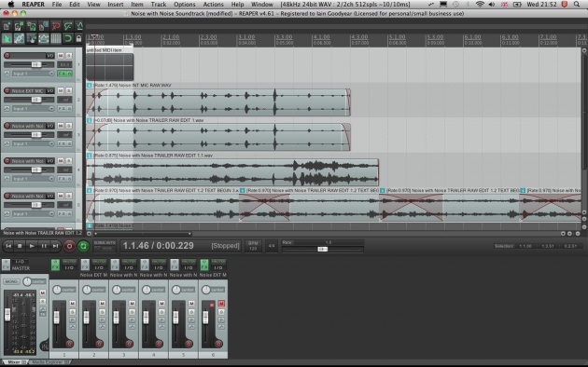This screenshot has width=588, height=367.
Task: Open Input 1 dropdown on track 4
Action: point(33,179)
